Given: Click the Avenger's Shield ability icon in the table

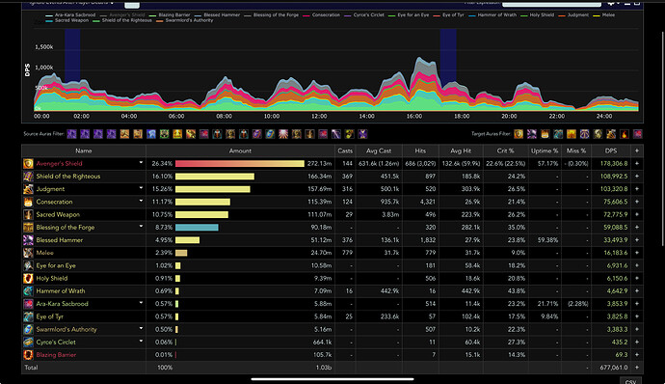Looking at the screenshot, I should pos(28,164).
